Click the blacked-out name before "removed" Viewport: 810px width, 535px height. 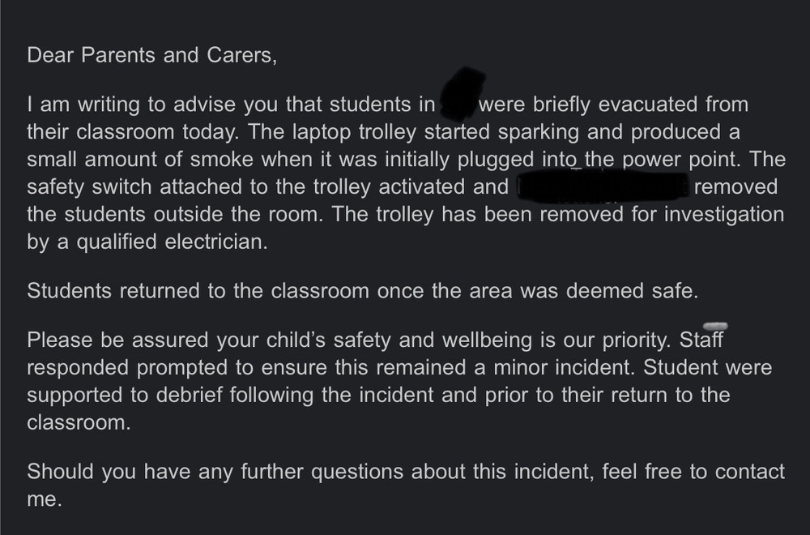point(603,187)
